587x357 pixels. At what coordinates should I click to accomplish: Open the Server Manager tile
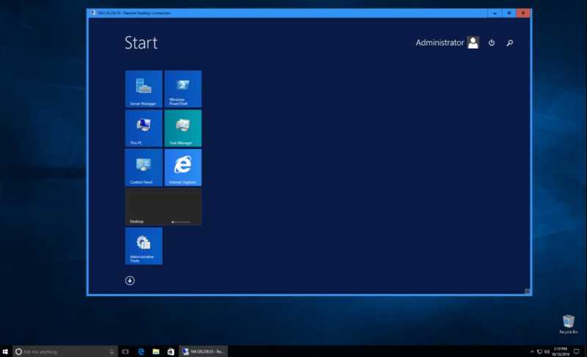pos(144,89)
